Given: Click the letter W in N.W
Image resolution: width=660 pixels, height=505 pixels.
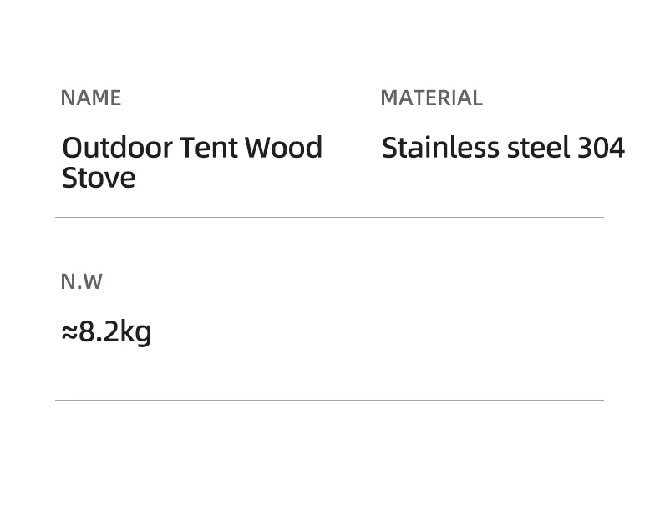Looking at the screenshot, I should pyautogui.click(x=92, y=281).
